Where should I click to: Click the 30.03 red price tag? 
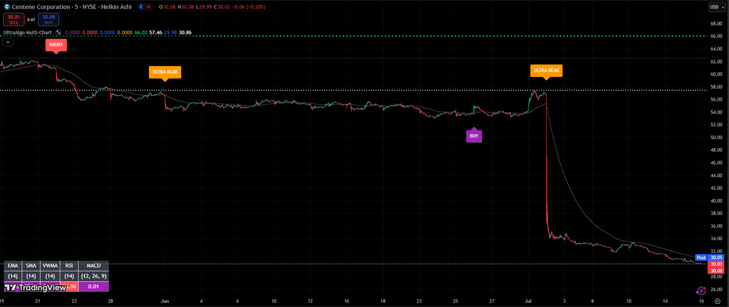coord(716,264)
